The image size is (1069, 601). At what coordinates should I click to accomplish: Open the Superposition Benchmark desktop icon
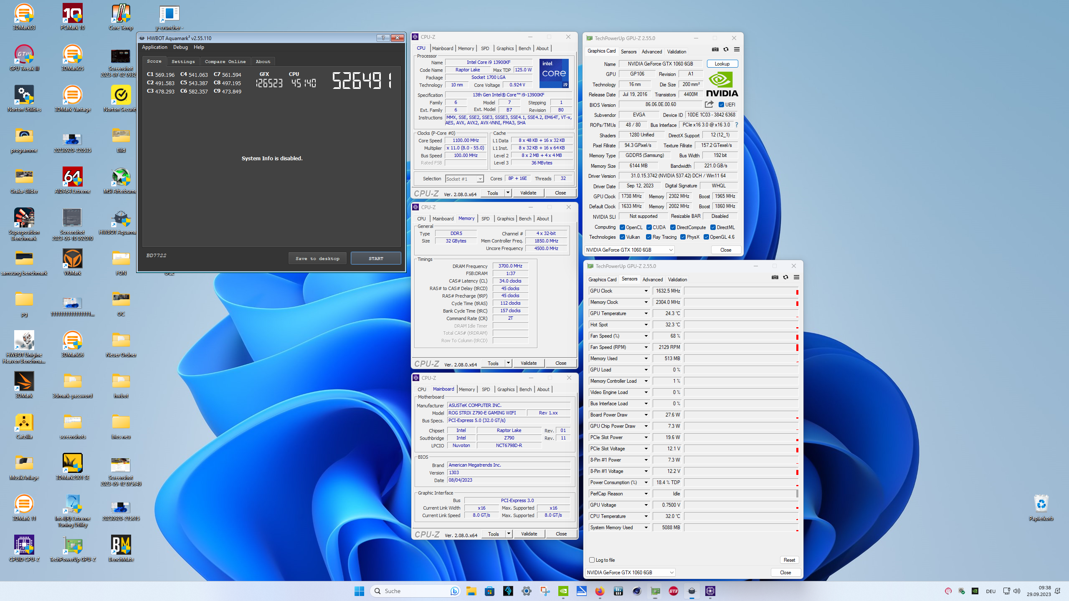pos(24,224)
